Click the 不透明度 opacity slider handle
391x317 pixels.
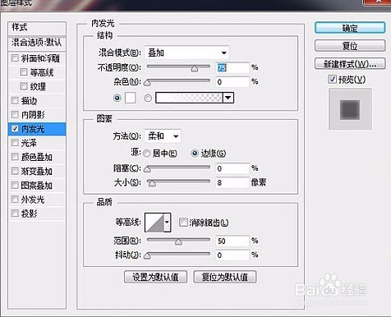pyautogui.click(x=195, y=68)
